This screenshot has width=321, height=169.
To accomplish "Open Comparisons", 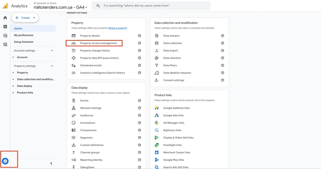I will 88,130.
